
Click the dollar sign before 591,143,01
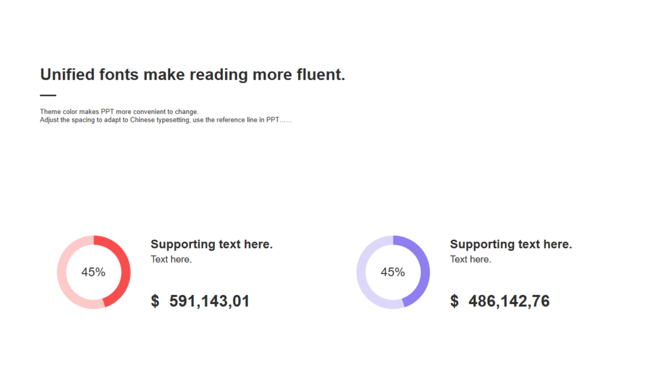(155, 301)
